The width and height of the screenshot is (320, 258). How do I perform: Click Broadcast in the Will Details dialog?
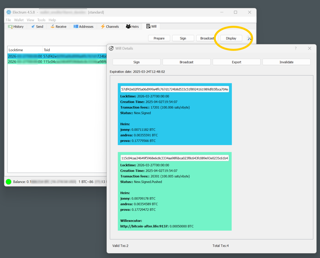tap(186, 62)
